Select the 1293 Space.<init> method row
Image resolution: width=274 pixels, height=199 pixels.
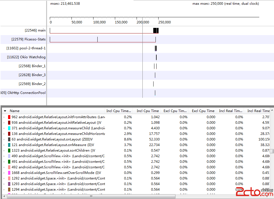(x=58, y=184)
